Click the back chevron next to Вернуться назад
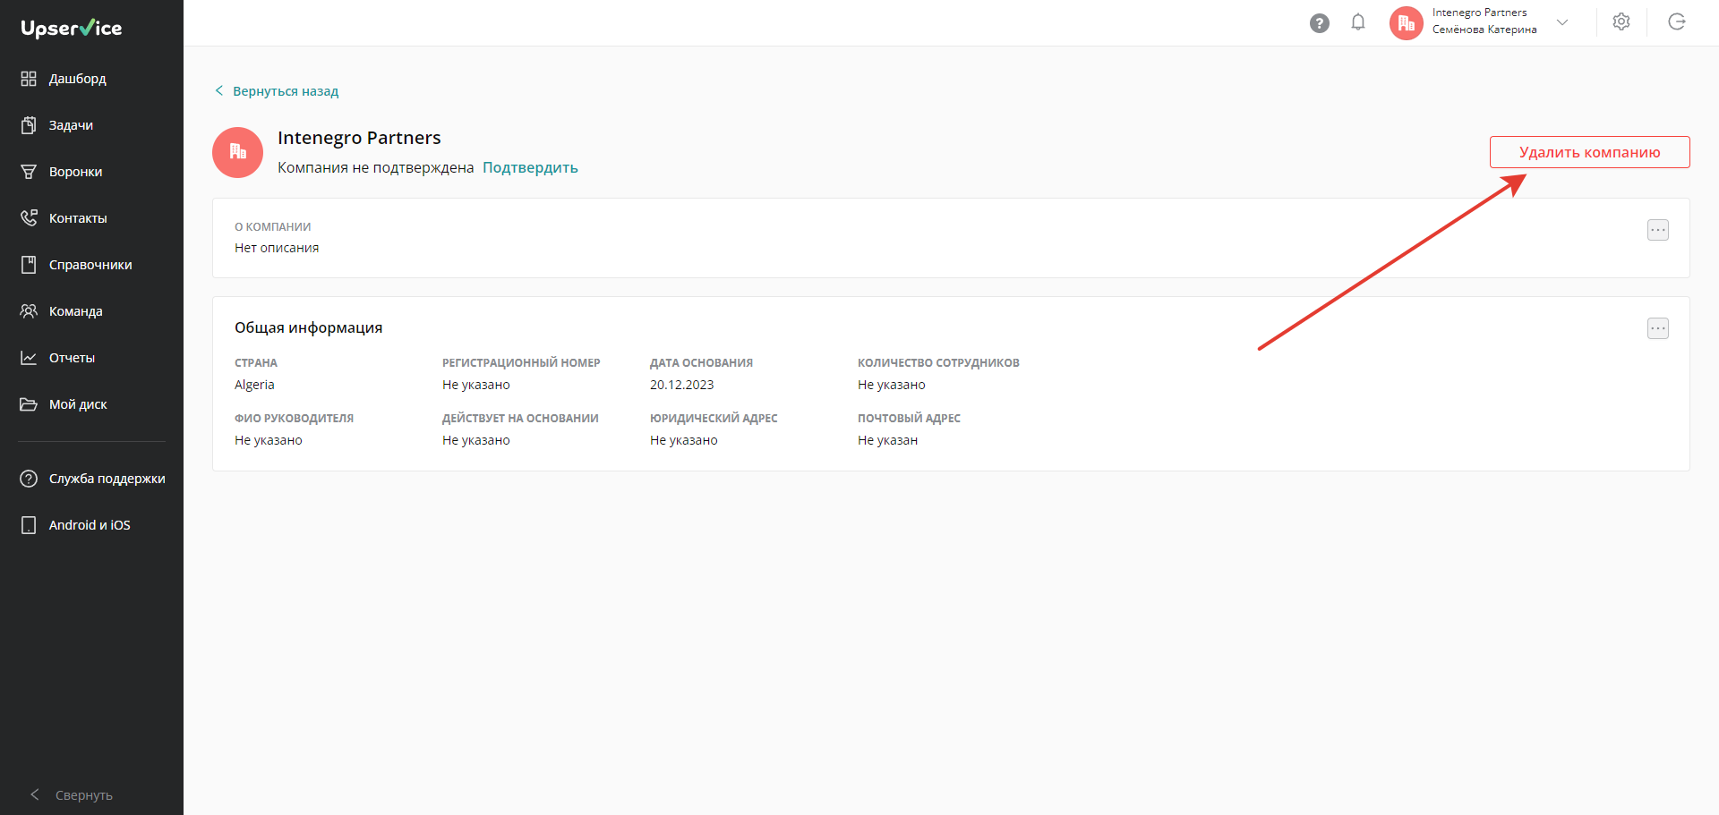 [219, 90]
